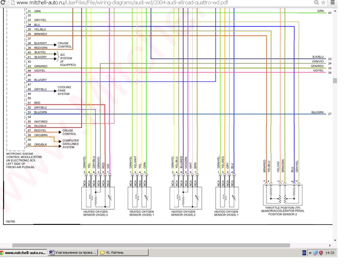This screenshot has width=358, height=268.
Task: Click the horizontal scrollbar right arrow
Action: pos(330,245)
